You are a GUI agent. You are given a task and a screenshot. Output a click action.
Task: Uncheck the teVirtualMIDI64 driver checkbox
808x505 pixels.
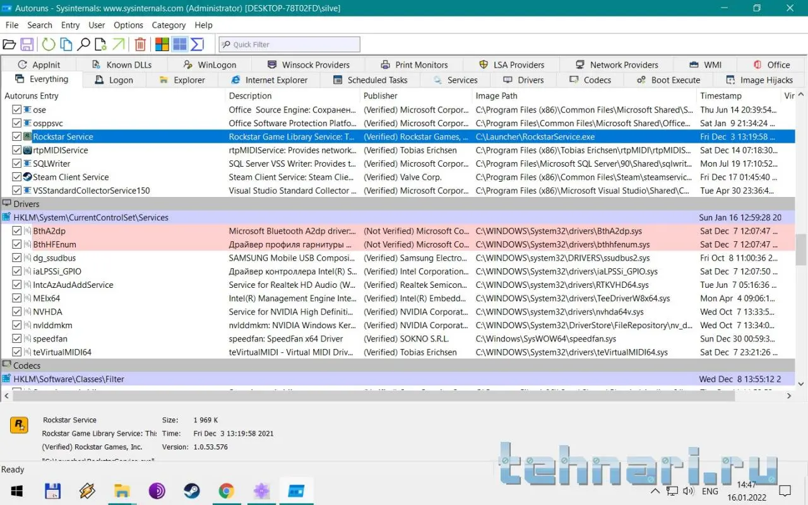17,352
